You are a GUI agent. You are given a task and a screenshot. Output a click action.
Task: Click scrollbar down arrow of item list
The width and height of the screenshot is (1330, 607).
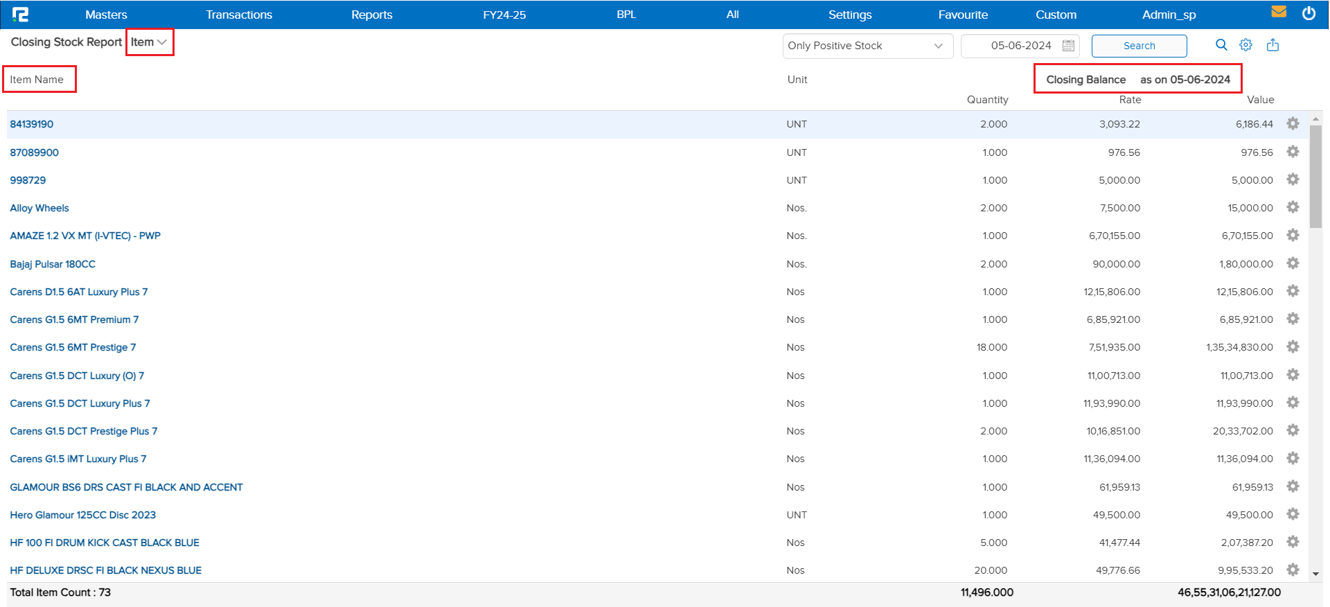[1315, 574]
